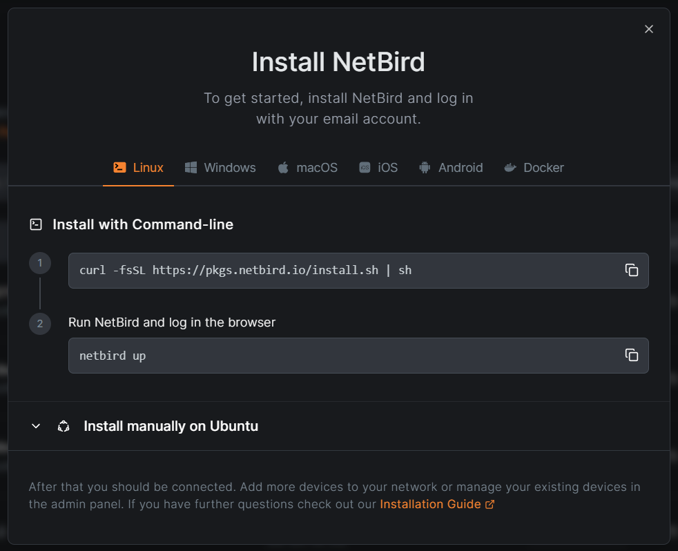Viewport: 678px width, 551px height.
Task: Expand Install manually on Ubuntu chevron
Action: (x=37, y=426)
